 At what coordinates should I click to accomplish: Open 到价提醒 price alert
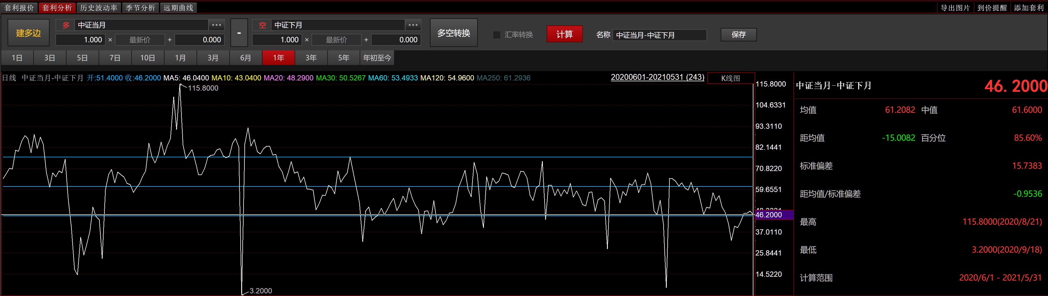[991, 8]
